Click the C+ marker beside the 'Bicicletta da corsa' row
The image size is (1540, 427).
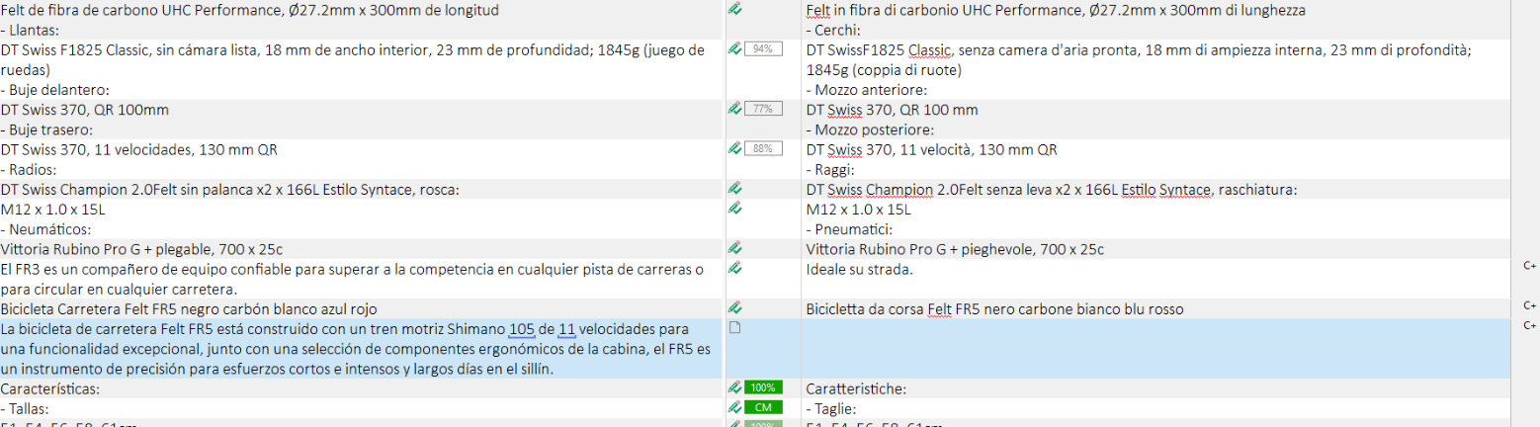point(1529,306)
